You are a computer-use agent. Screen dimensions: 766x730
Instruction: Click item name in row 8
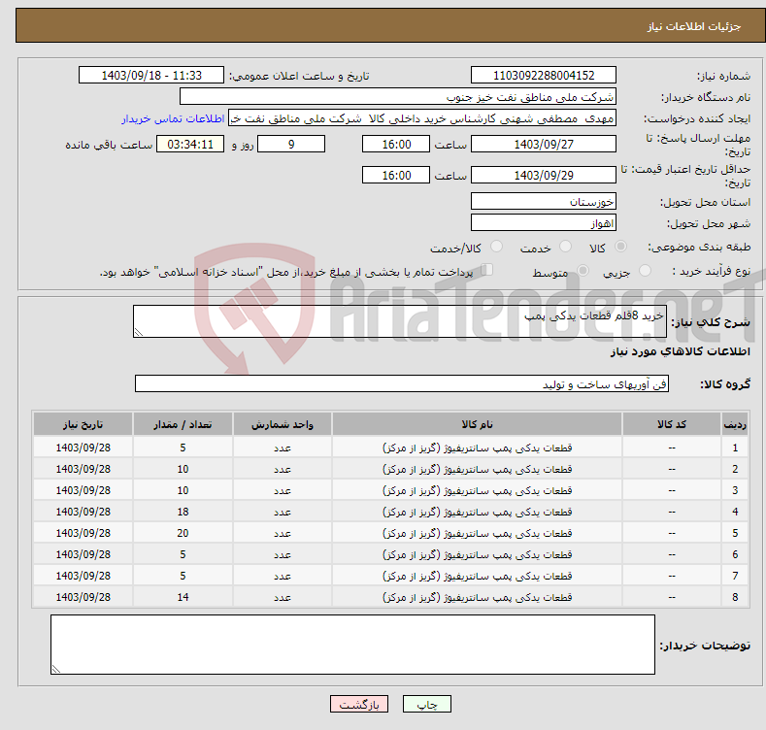click(477, 597)
